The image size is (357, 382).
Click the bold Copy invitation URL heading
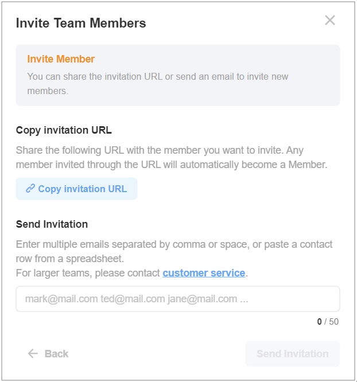click(64, 130)
